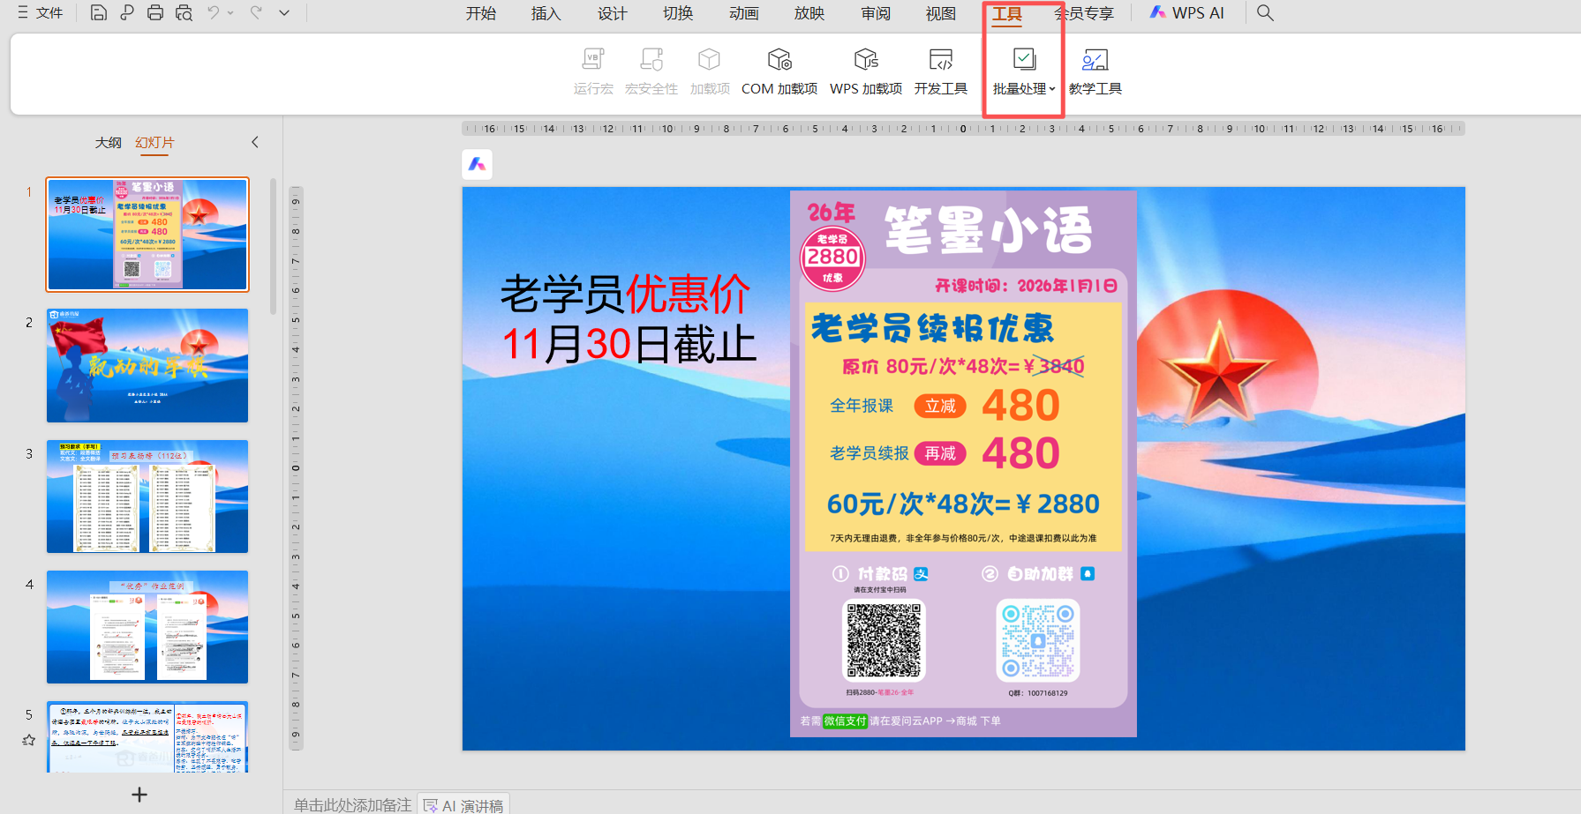
Task: Click the WPS AI floating icon above slide
Action: coord(478,164)
